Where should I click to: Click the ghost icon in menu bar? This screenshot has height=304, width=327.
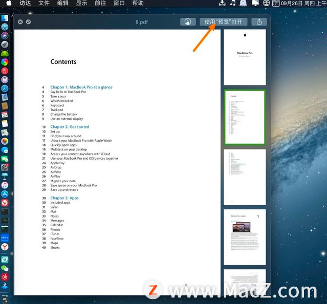click(x=244, y=3)
